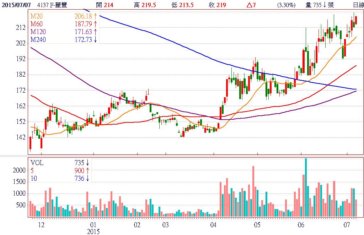This screenshot has height=235, width=364.
Task: Click the VOL label in volume panel
Action: coord(37,163)
